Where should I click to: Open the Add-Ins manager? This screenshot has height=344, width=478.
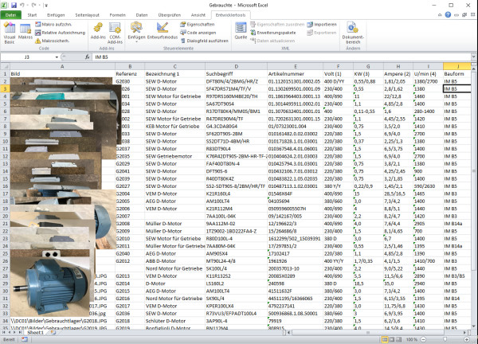pos(98,31)
